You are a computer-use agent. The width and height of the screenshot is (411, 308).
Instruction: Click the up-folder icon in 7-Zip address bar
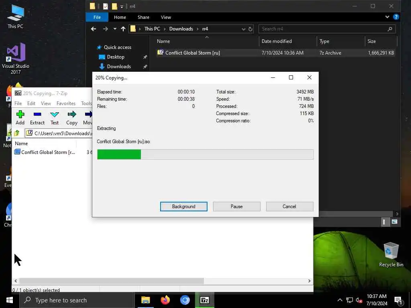(x=17, y=133)
